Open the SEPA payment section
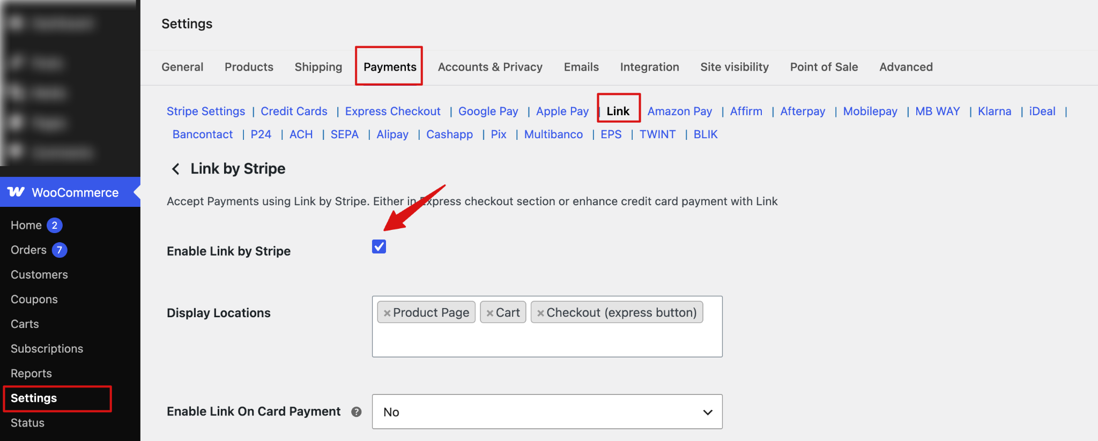Image resolution: width=1098 pixels, height=441 pixels. [344, 134]
